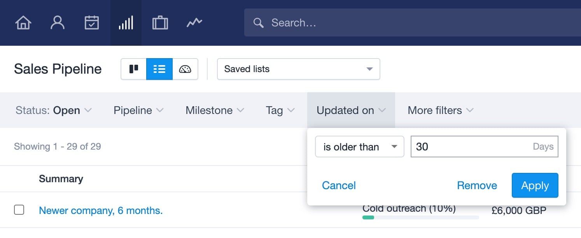
Task: Open the Cases briefcase icon
Action: tap(160, 23)
